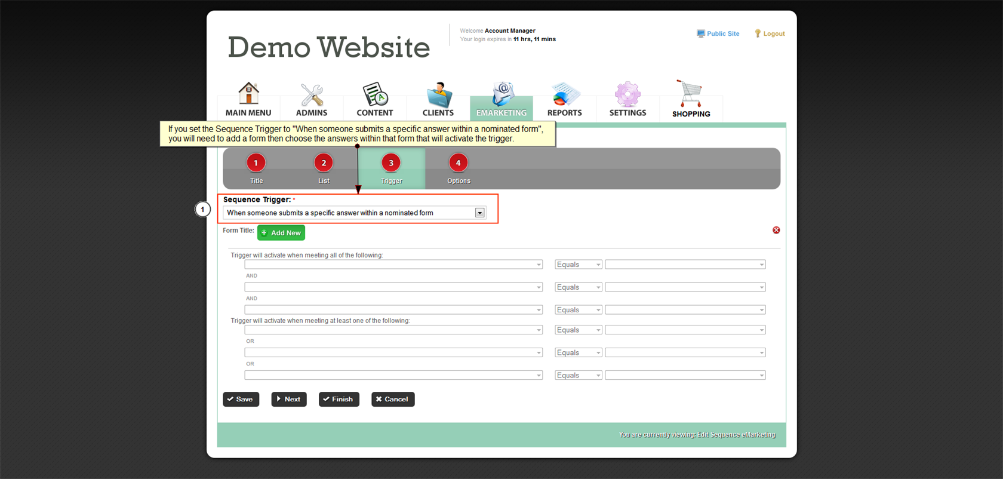Click the Shopping cart icon
The width and height of the screenshot is (1003, 479).
[x=691, y=94]
